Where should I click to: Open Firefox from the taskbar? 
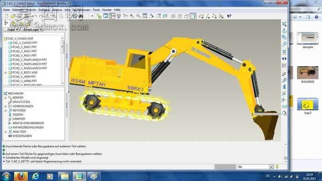pyautogui.click(x=21, y=176)
